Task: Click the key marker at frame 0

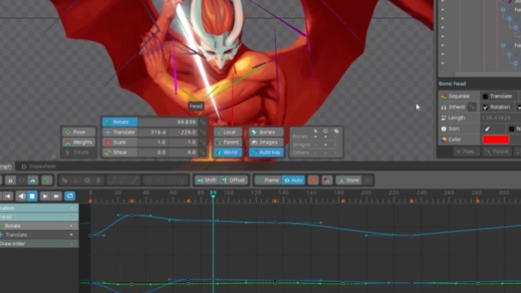Action: 90,201
